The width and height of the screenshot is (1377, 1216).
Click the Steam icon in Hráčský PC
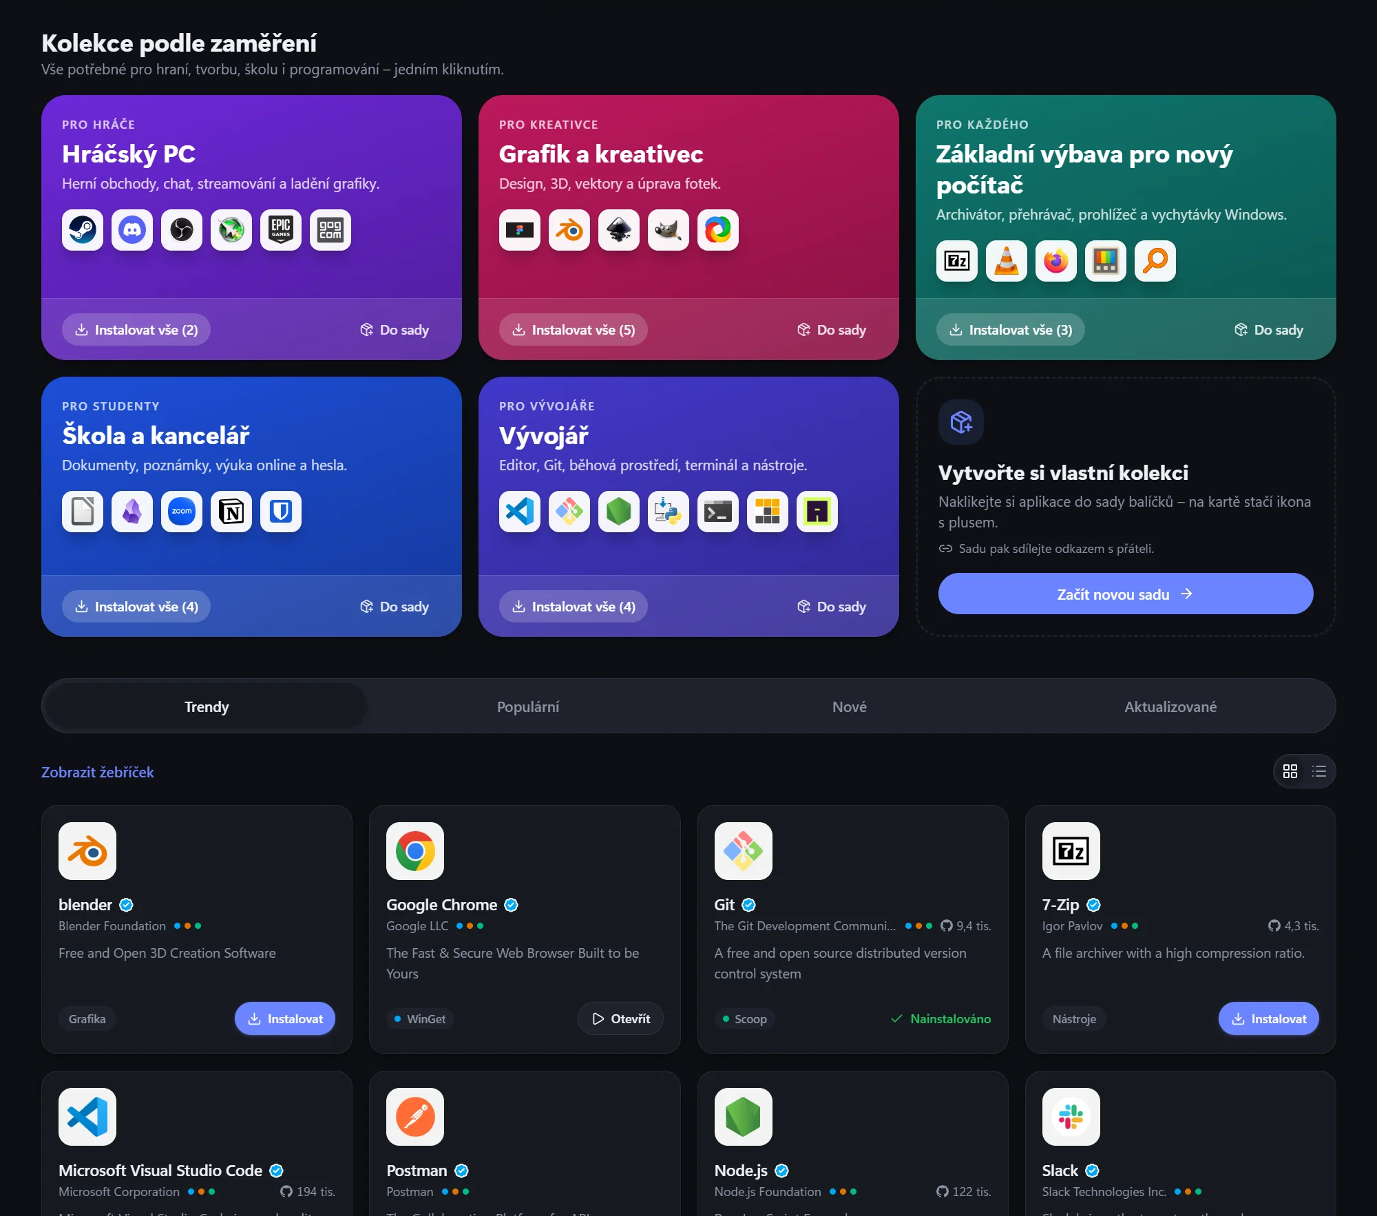click(83, 230)
